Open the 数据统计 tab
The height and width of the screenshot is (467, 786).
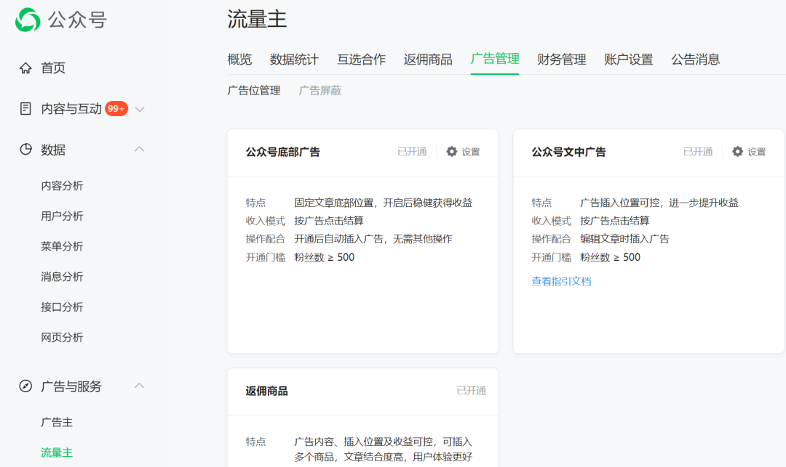(295, 60)
